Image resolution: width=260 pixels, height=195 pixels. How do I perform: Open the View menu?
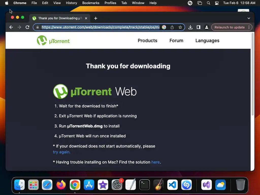[57, 3]
